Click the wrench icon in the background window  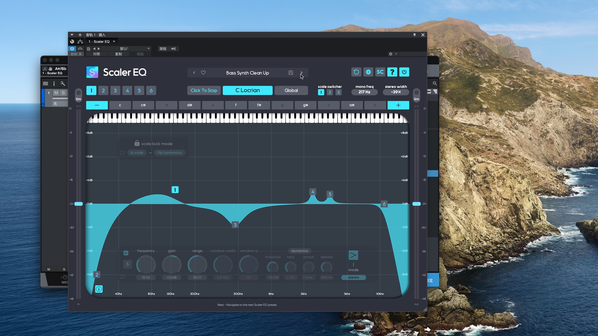tap(63, 83)
